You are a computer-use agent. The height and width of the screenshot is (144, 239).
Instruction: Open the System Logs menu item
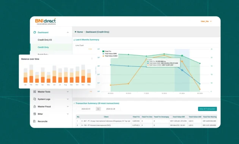point(44,99)
